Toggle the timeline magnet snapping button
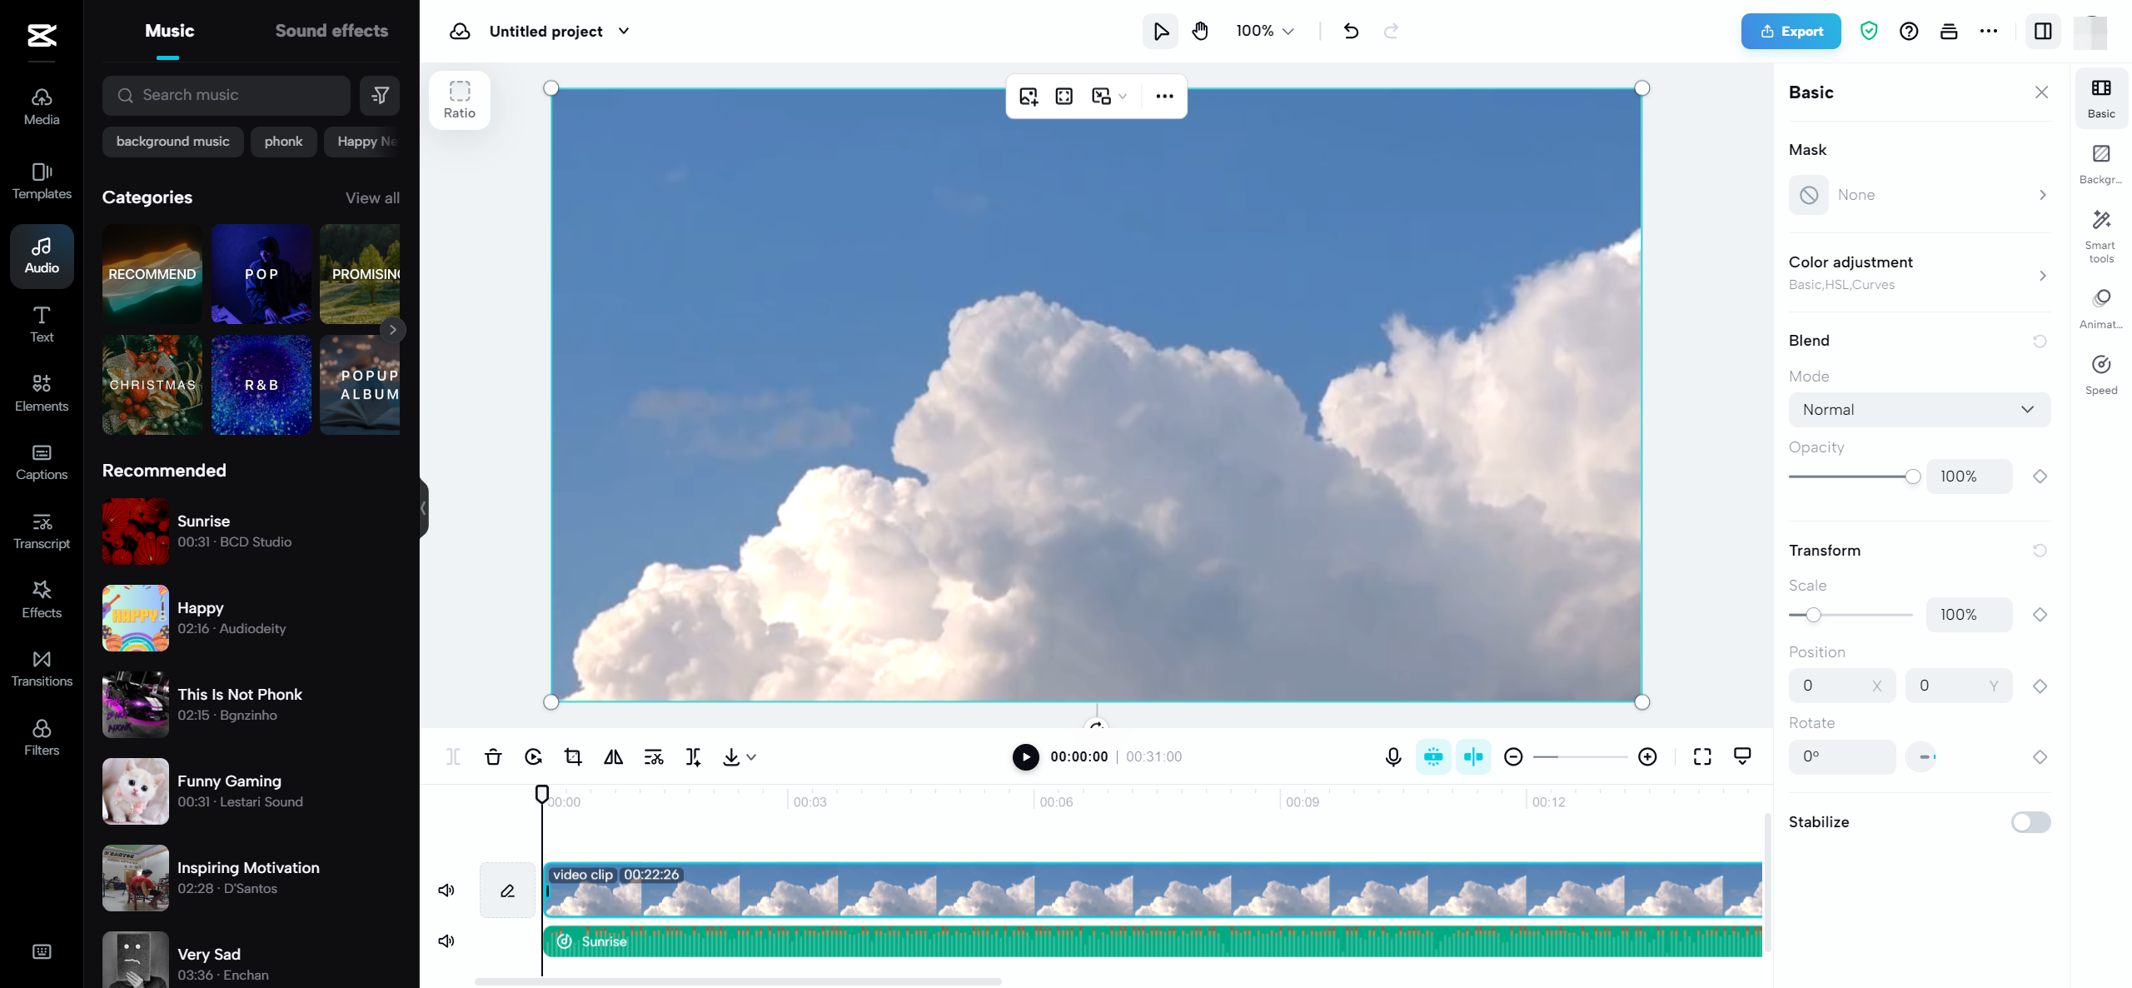This screenshot has height=988, width=2132. [x=1433, y=756]
